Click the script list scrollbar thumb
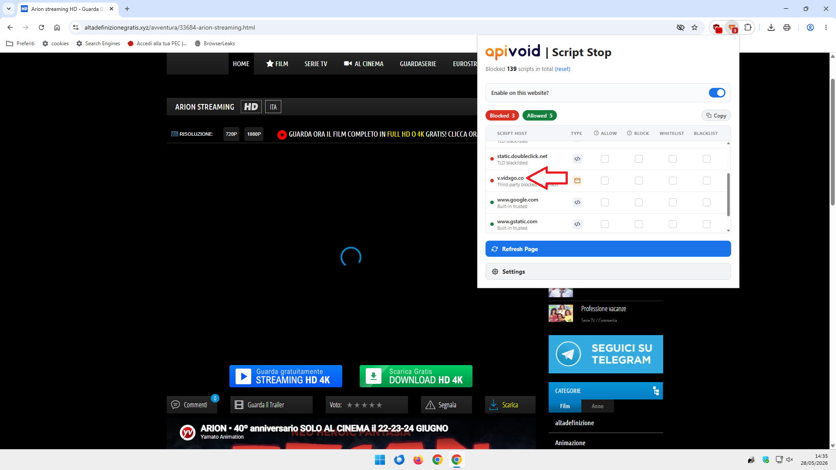 click(728, 195)
